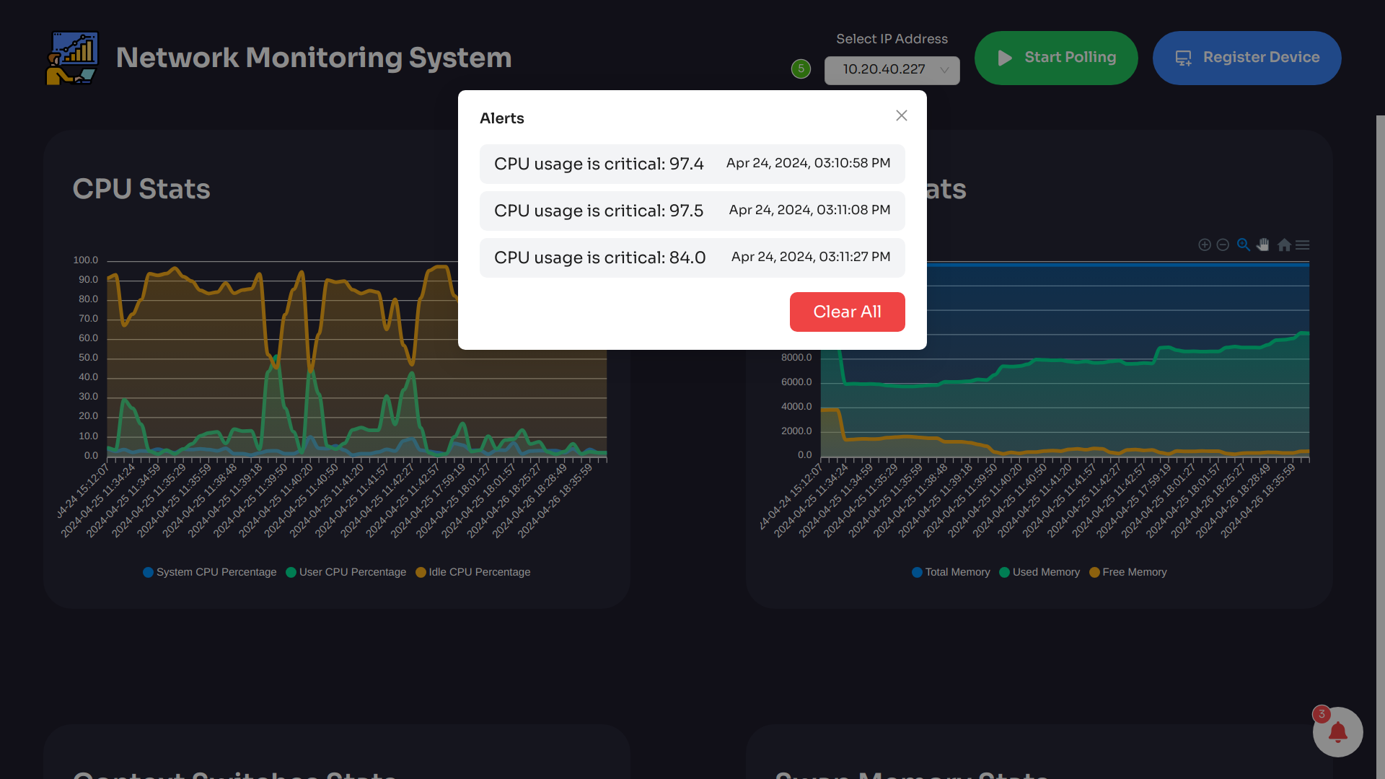Toggle Free Memory legend series
1385x779 pixels.
1128,572
